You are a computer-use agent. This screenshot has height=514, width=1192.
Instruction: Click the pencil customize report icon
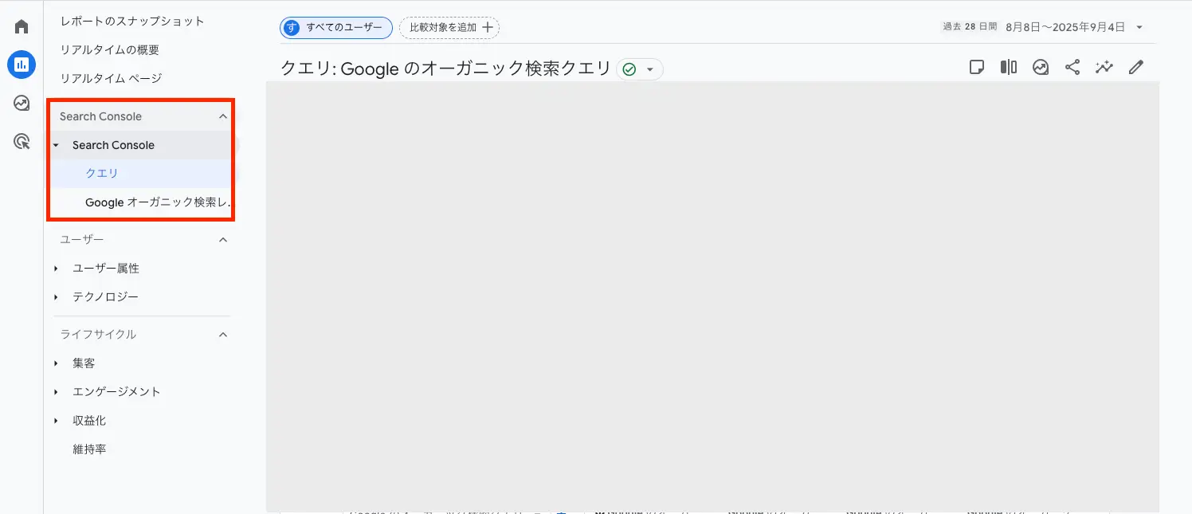1136,68
